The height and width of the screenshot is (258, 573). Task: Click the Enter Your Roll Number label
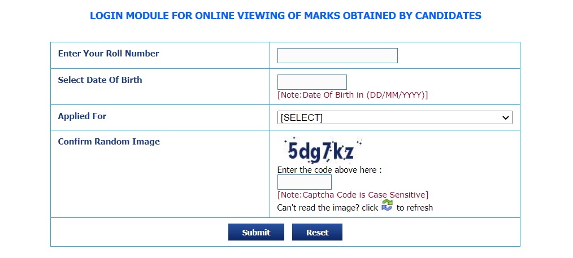pos(108,54)
